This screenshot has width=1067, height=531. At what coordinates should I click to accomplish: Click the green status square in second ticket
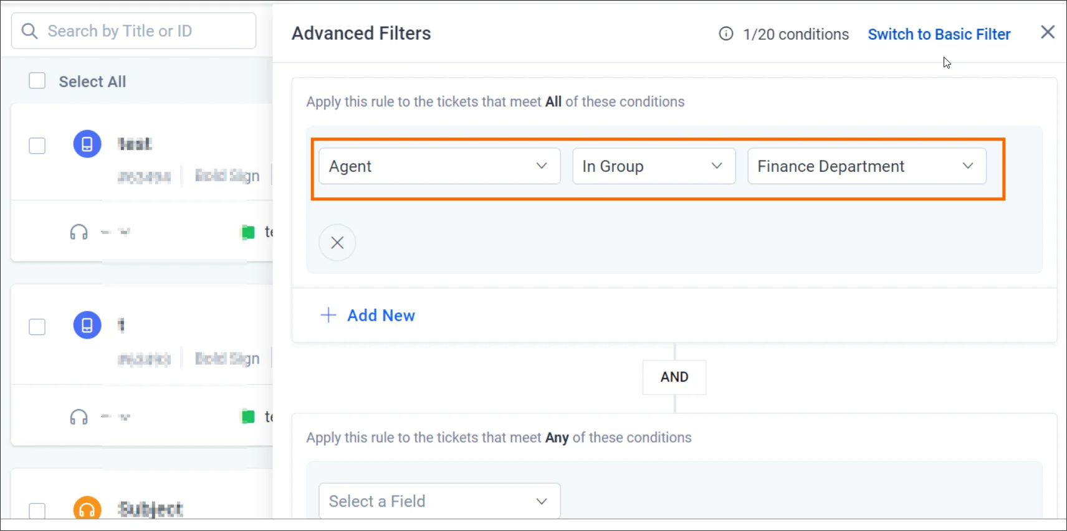(x=248, y=416)
